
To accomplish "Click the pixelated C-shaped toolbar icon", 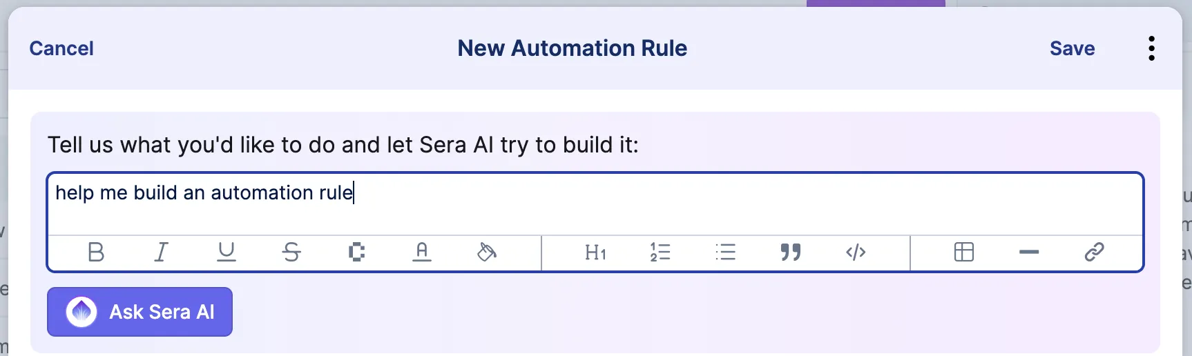I will (x=356, y=253).
